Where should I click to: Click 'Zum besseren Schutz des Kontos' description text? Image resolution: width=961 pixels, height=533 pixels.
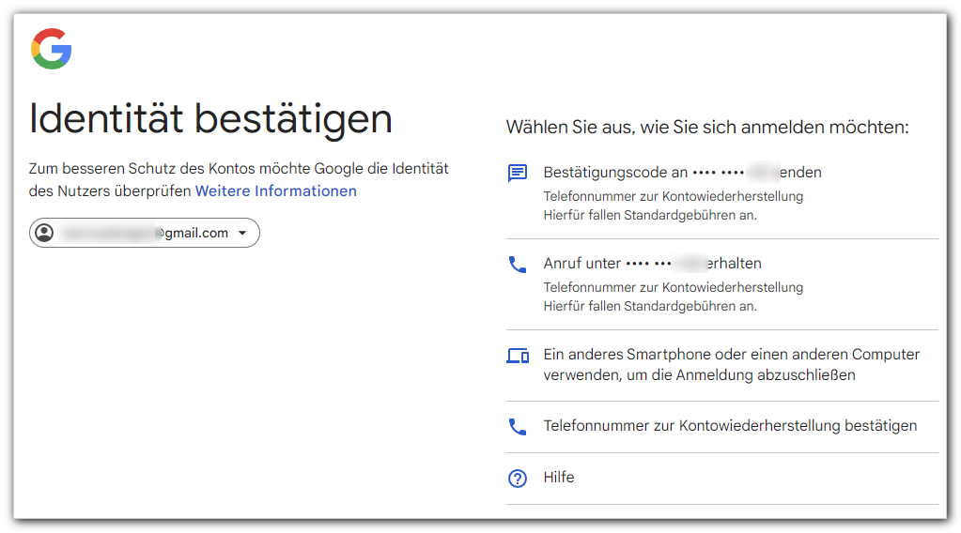click(x=239, y=180)
